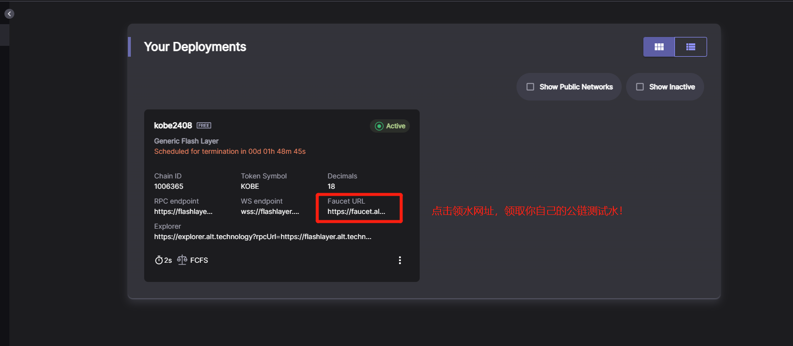793x346 pixels.
Task: Click the block time stopwatch icon
Action: 159,260
